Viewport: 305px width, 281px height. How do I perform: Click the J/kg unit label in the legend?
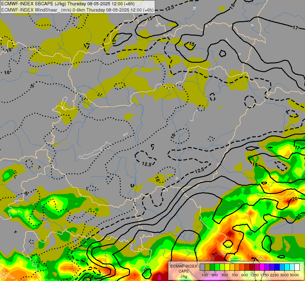tap(183, 277)
